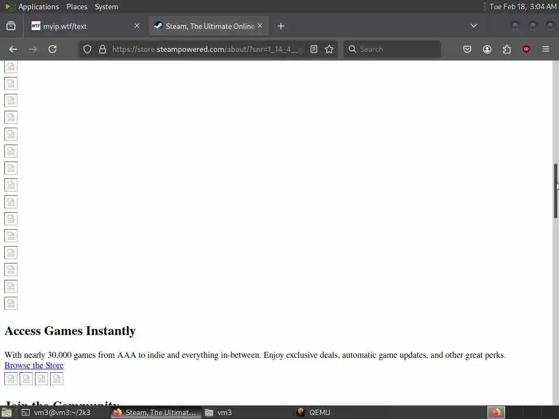Open the uBlock Origin extension icon
Image resolution: width=559 pixels, height=419 pixels.
[526, 49]
